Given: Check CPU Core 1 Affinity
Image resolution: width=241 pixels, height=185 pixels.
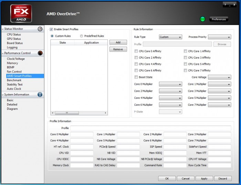Looking at the screenshot, I should point(185,51).
